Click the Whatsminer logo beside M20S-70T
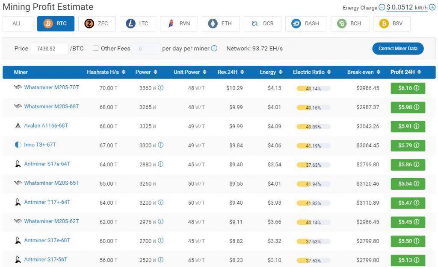438x267 pixels. click(18, 87)
